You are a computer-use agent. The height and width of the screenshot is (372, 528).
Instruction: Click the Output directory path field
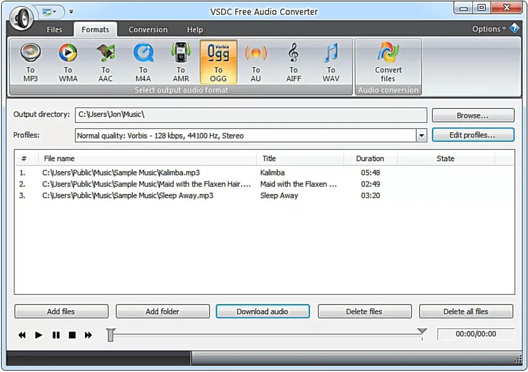[251, 115]
